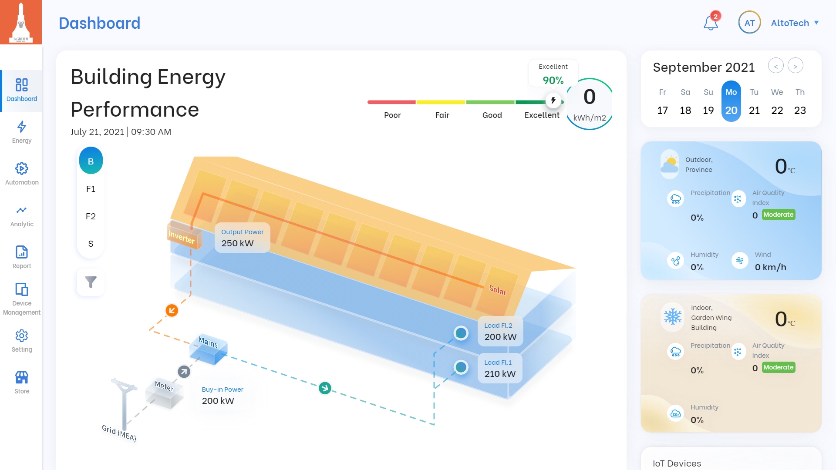Image resolution: width=836 pixels, height=470 pixels.
Task: Switch to floor F1 view
Action: 91,189
